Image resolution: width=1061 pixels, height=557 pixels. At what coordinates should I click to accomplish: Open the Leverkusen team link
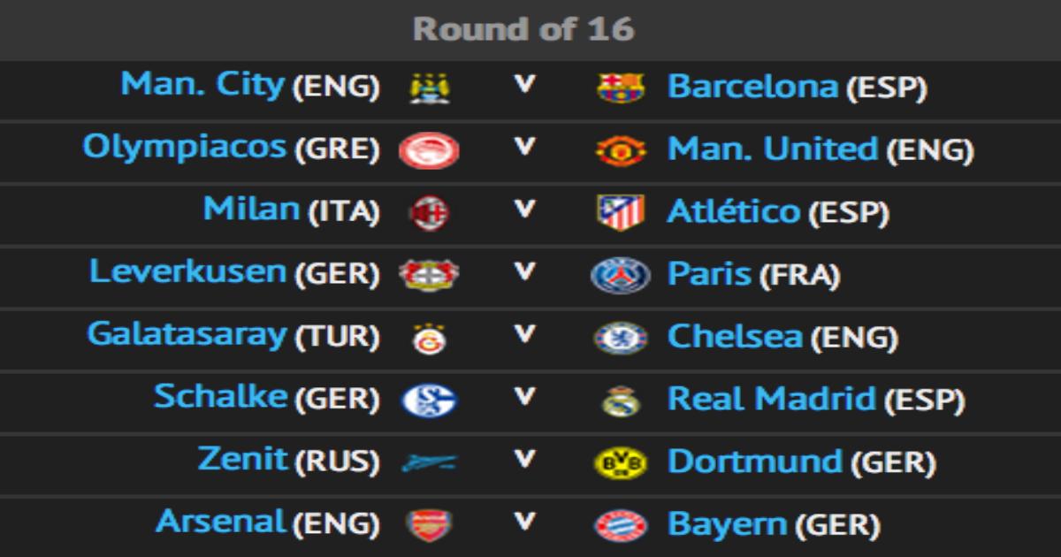pyautogui.click(x=188, y=272)
